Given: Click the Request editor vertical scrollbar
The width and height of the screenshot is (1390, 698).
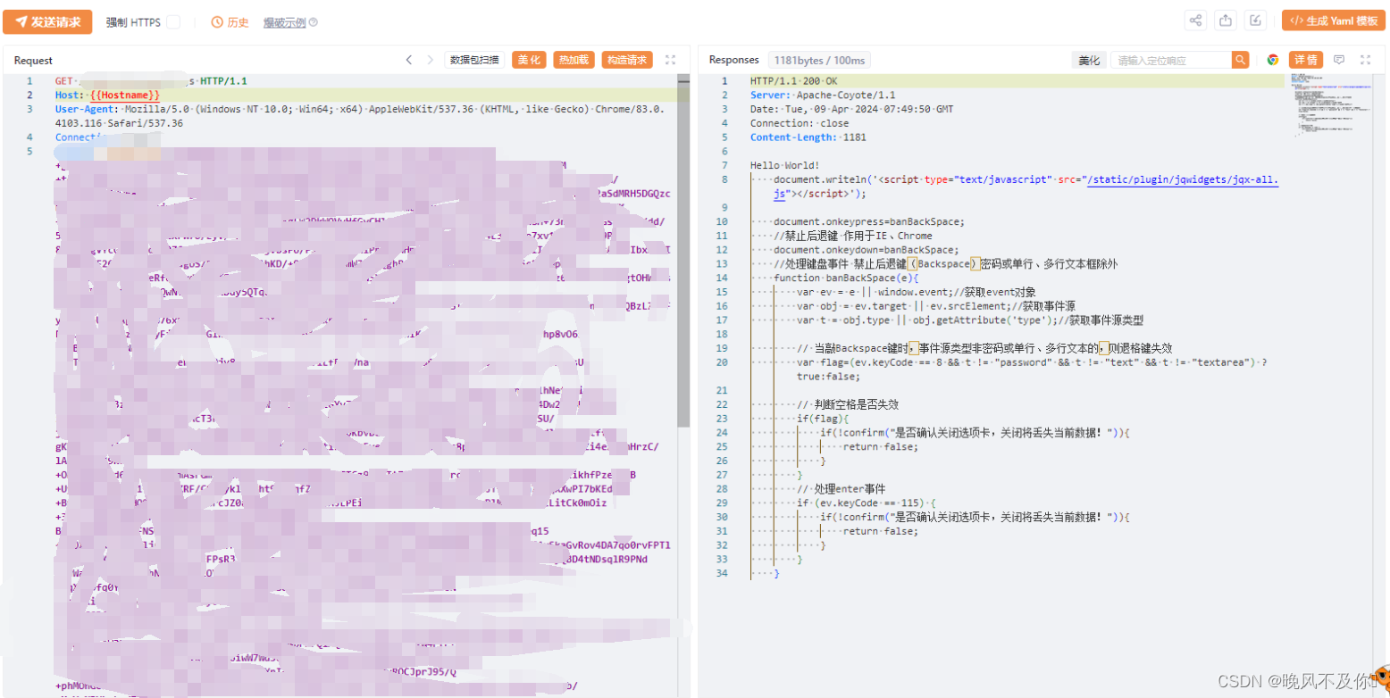Looking at the screenshot, I should (x=683, y=250).
